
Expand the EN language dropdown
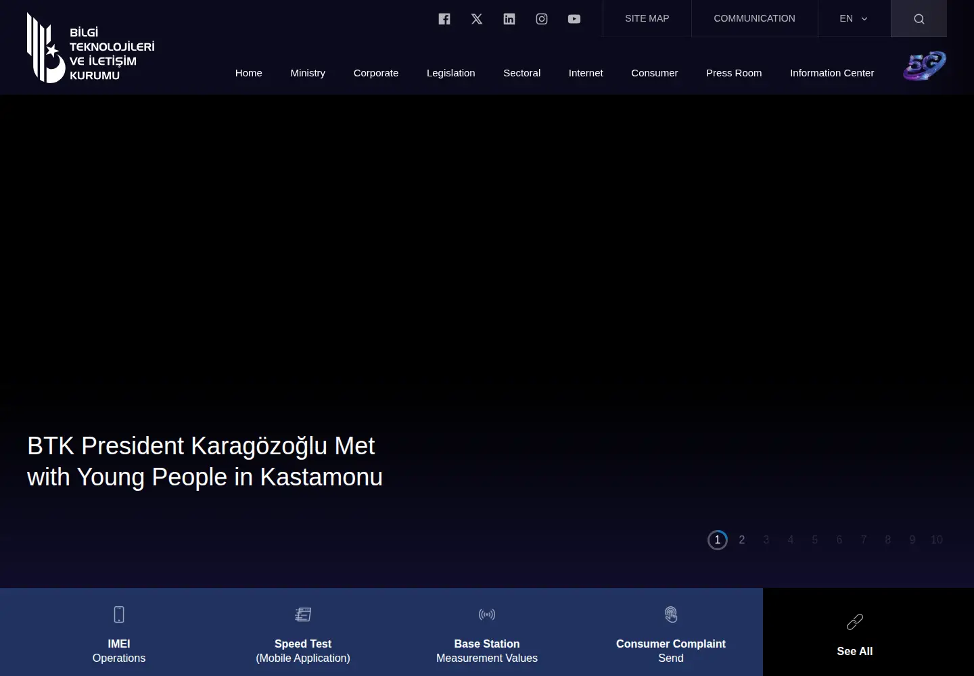854,19
